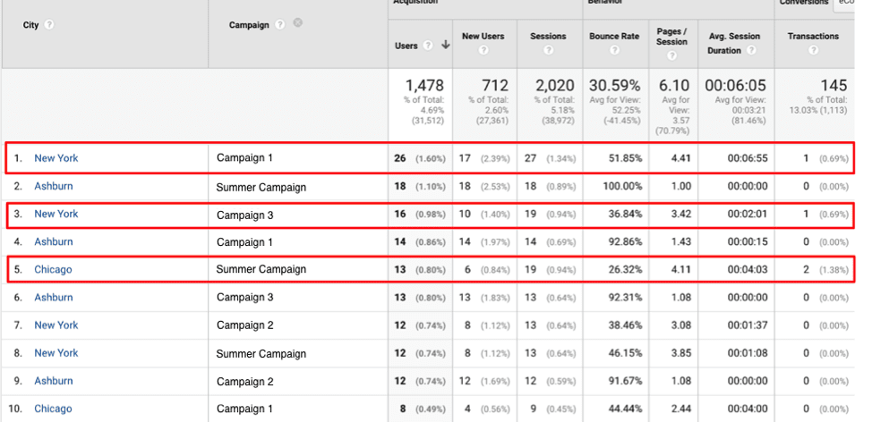Viewport: 872px width, 422px height.
Task: Sort by the Transactions column
Action: point(813,36)
